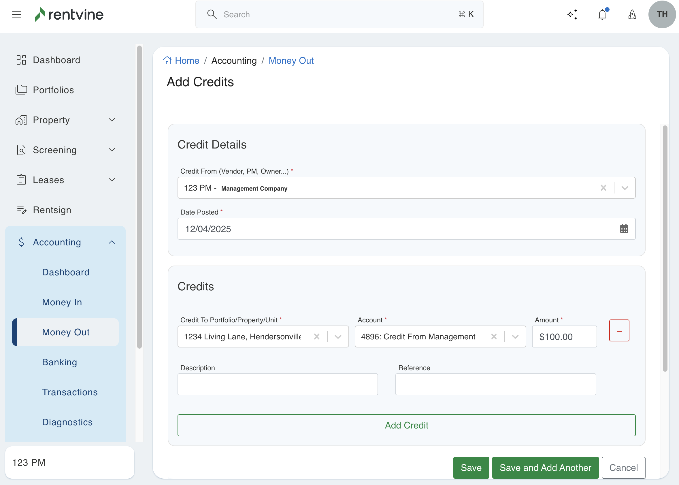Open the Credit To Portfolio/Property/Unit dropdown
The image size is (679, 485).
coord(338,337)
